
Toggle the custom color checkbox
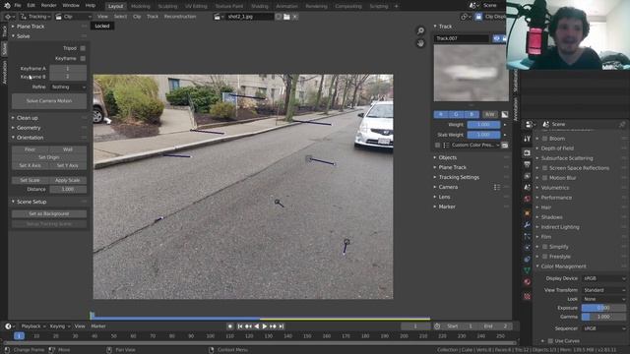tap(437, 146)
